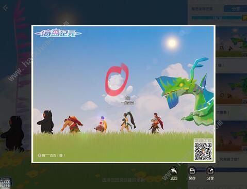This screenshot has width=247, height=189.
Task: Click the purple-haired character in photo
Action: 101,124
